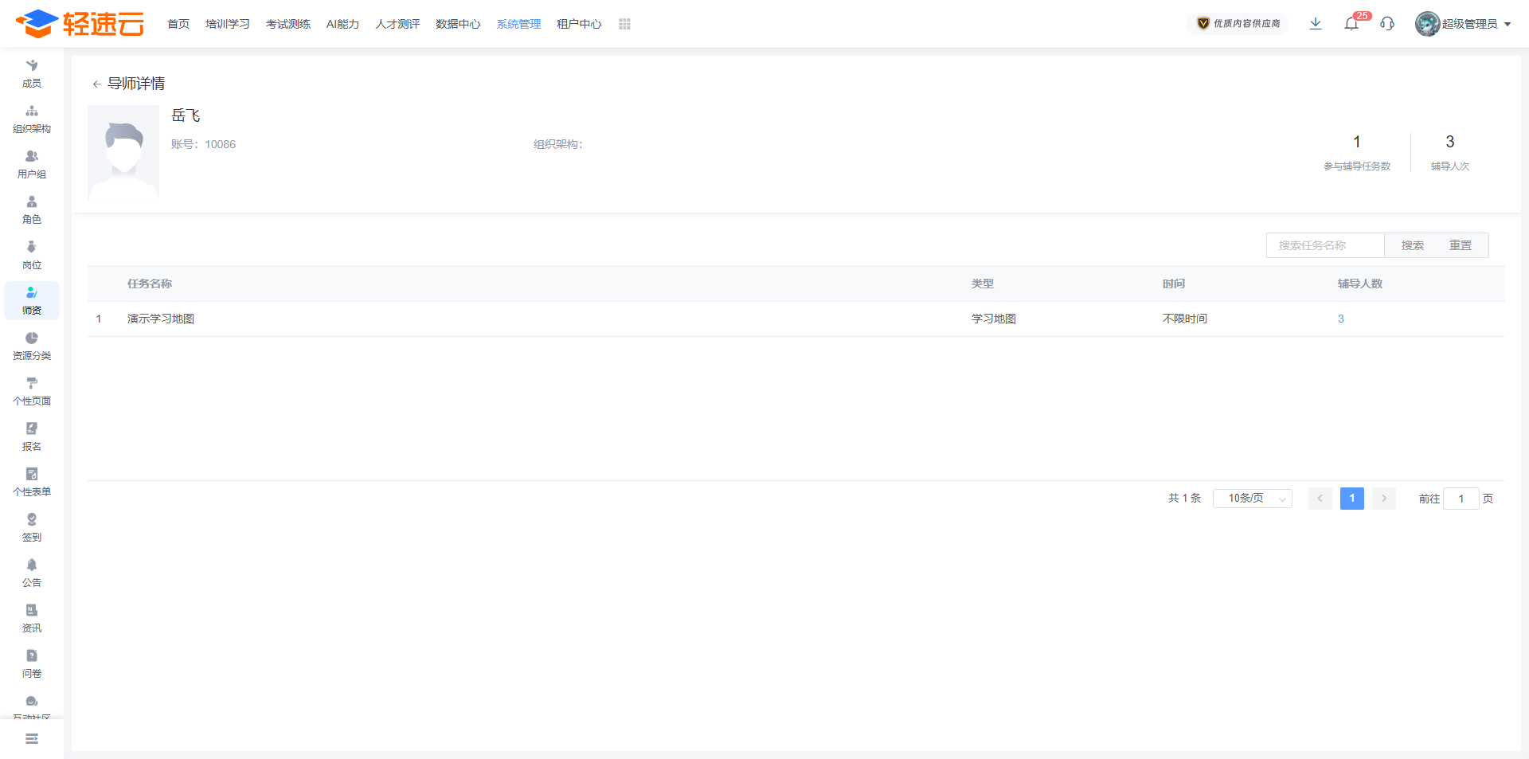
Task: Select the 角色 roles sidebar icon
Action: coord(32,209)
